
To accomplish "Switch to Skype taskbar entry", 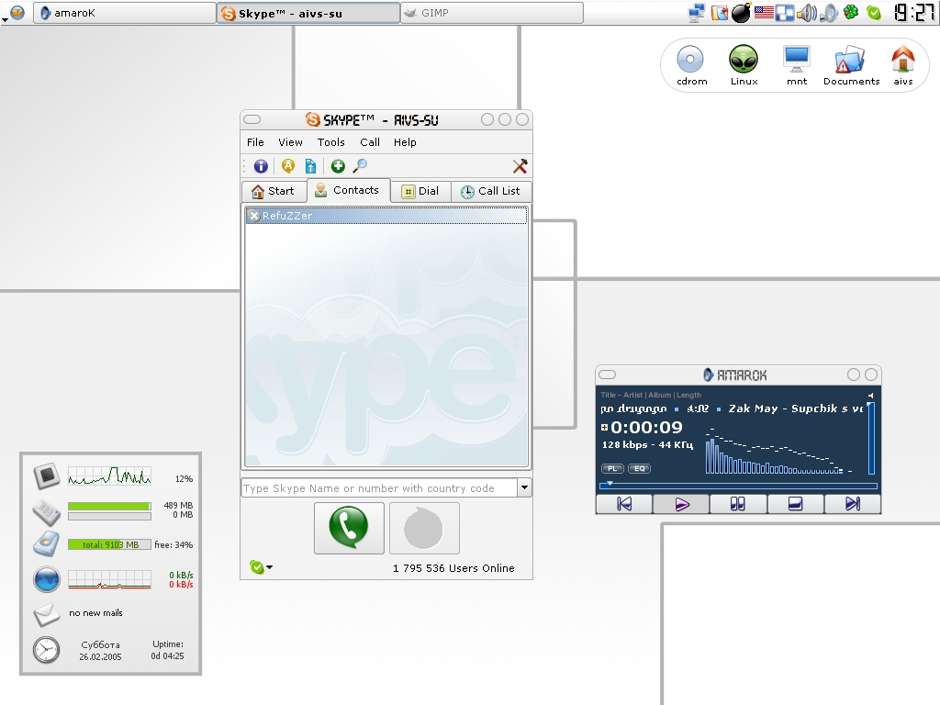I will 308,13.
